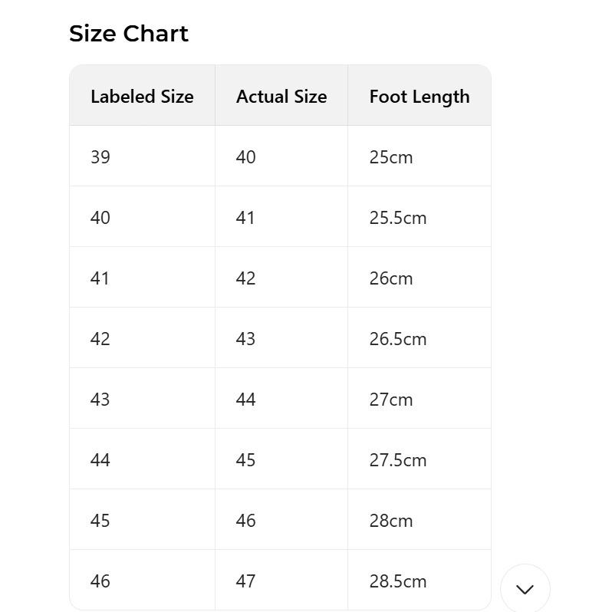Click the 27.5cm foot length cell
612x612 pixels.
(398, 460)
